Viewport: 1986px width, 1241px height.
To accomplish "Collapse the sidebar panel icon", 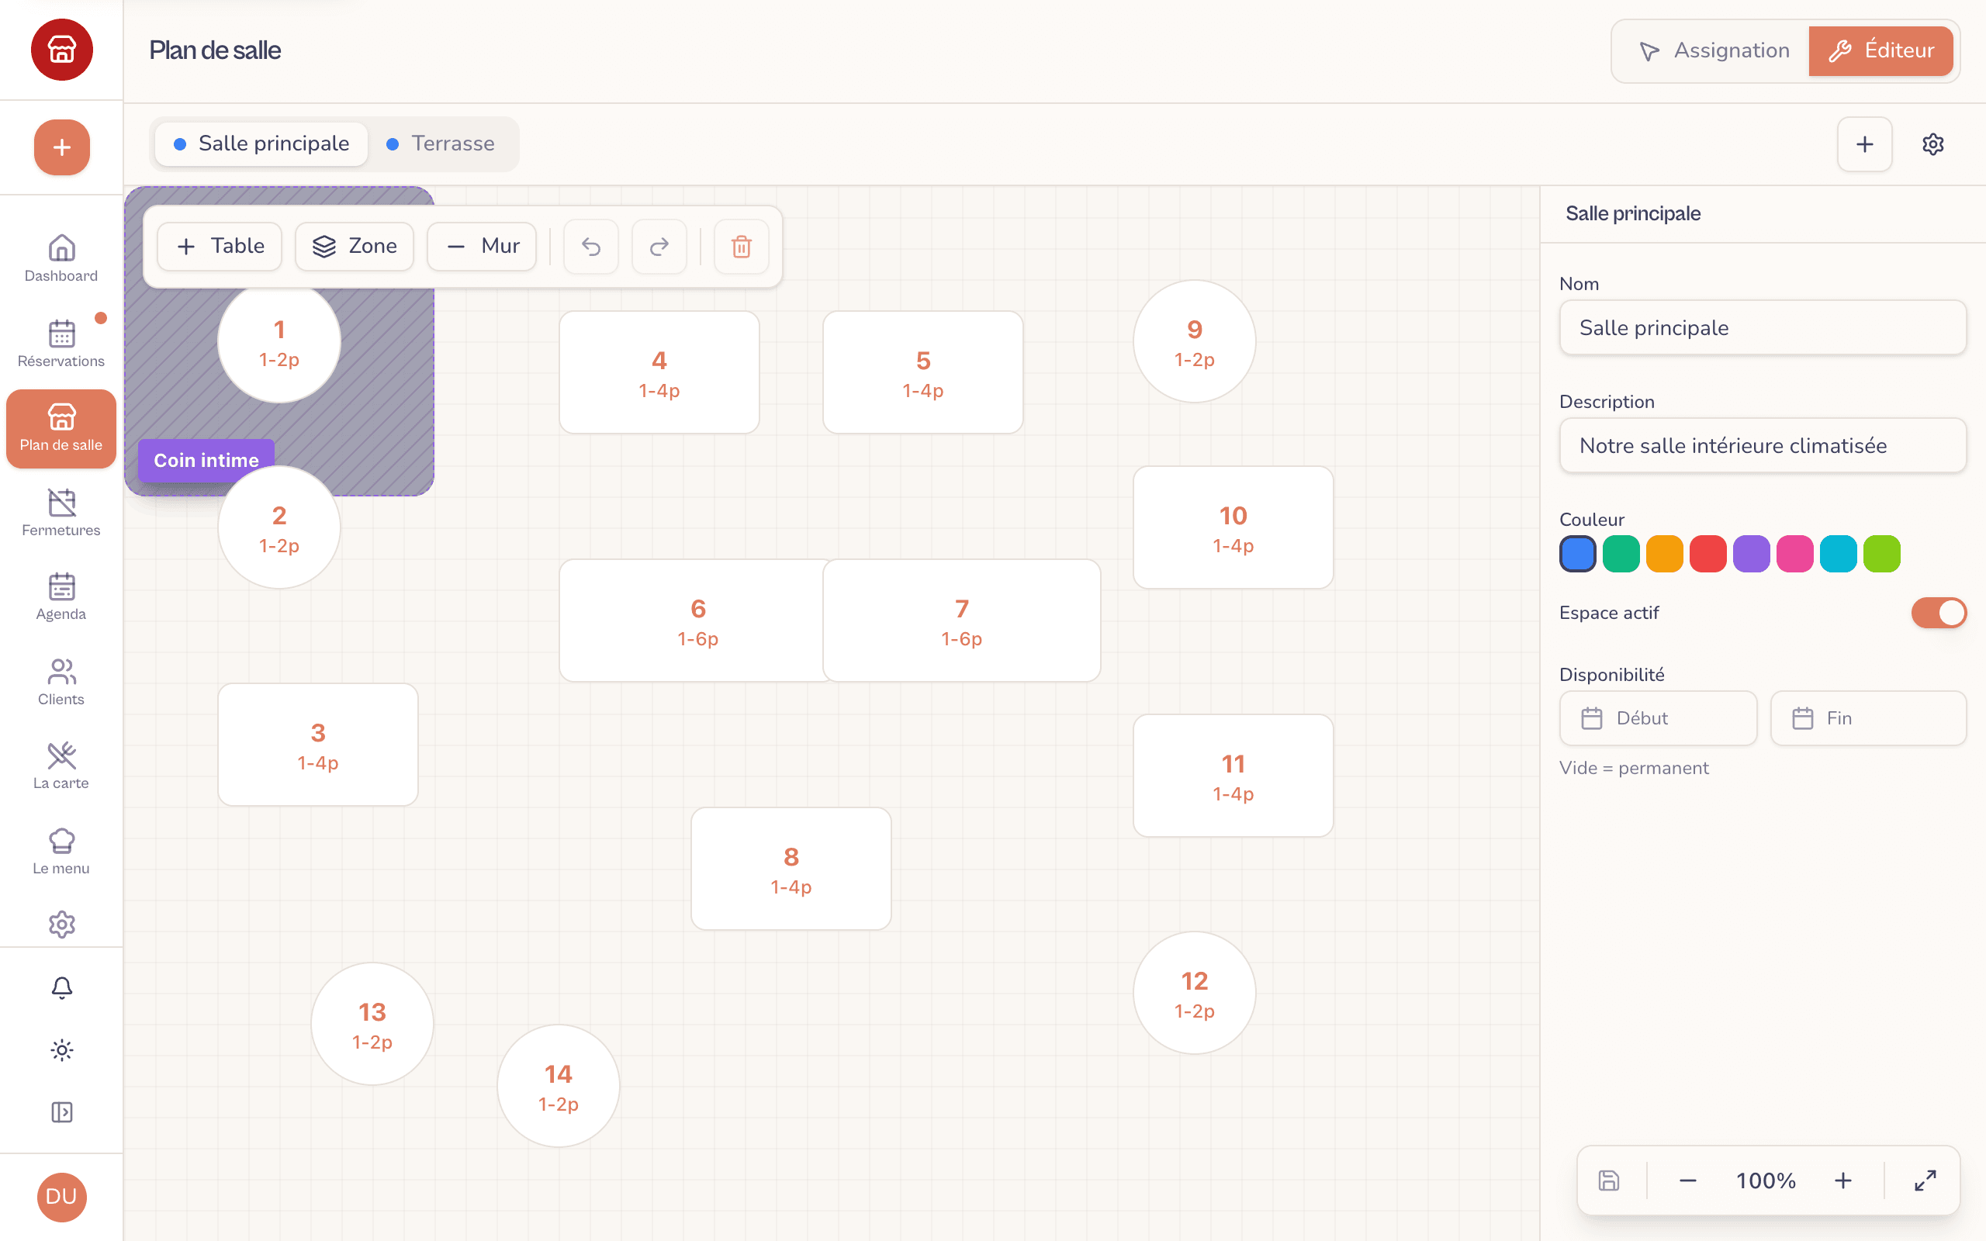I will pos(61,1112).
